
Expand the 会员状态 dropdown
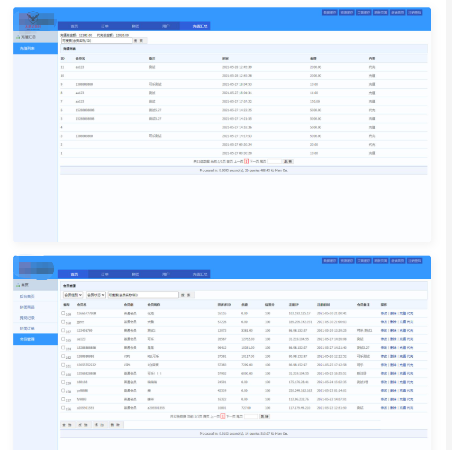(x=96, y=295)
